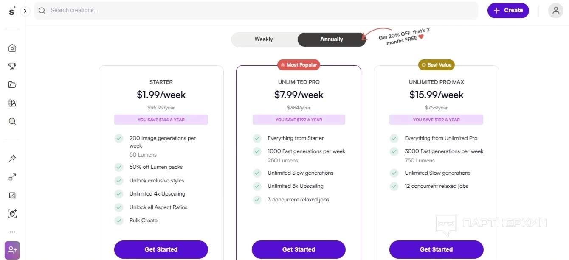Click Get Started for Unlimited Pro Max
Screen dimensions: 569x260
tap(436, 249)
